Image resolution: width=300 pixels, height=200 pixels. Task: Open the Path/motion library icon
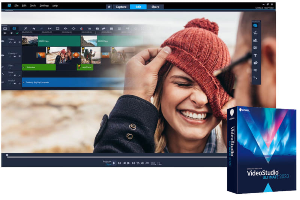coord(255,78)
